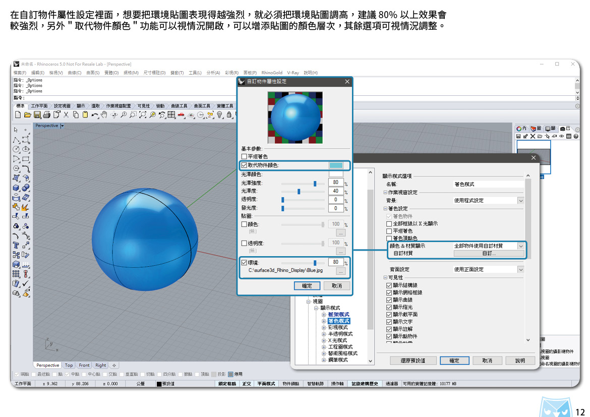The image size is (590, 417).
Task: Select the Pan hand tool
Action: (104, 115)
